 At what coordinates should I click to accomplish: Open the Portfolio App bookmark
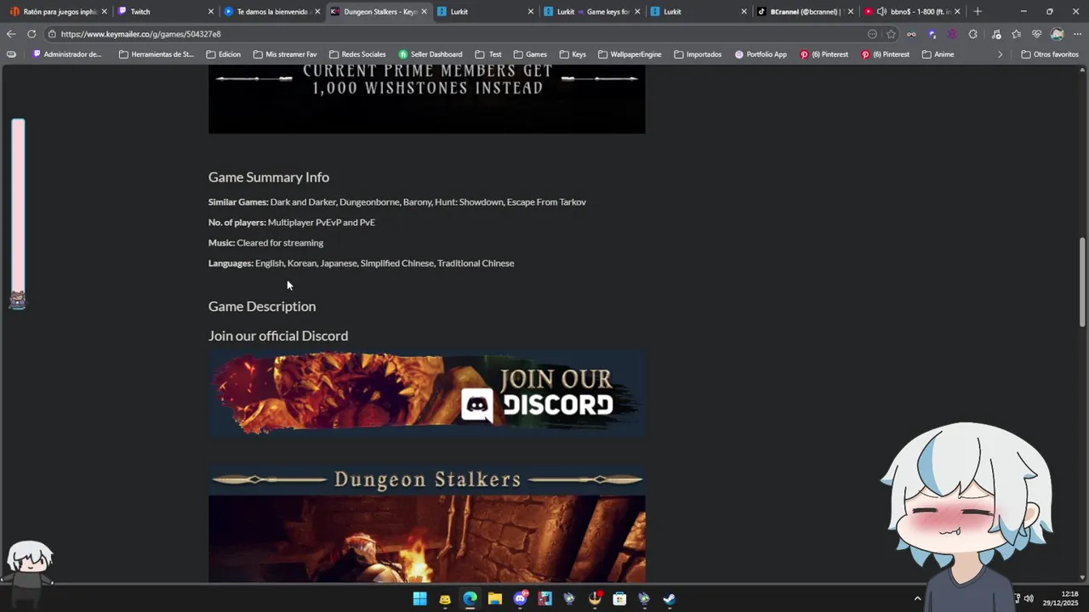pyautogui.click(x=761, y=54)
